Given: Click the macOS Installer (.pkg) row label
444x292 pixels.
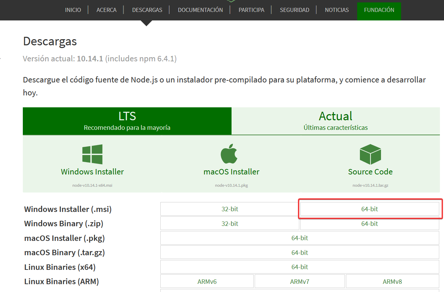Looking at the screenshot, I should click(65, 238).
